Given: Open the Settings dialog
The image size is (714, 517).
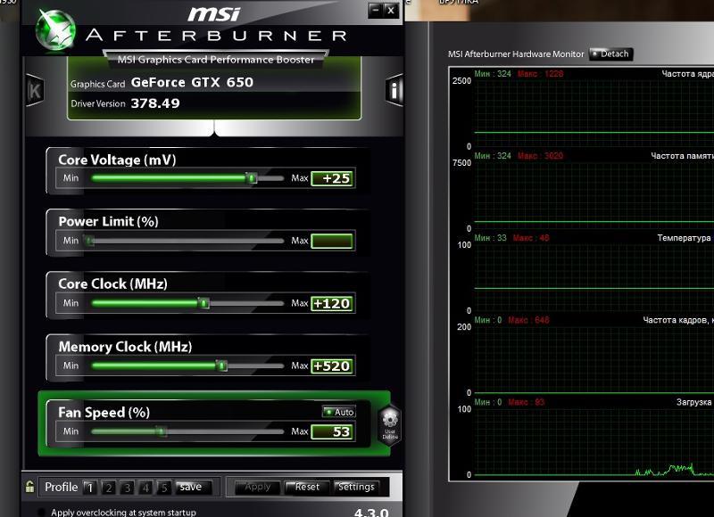Looking at the screenshot, I should pos(356,487).
